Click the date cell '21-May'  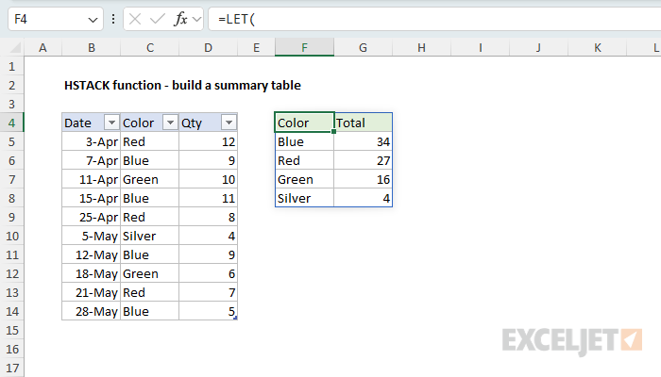click(91, 292)
